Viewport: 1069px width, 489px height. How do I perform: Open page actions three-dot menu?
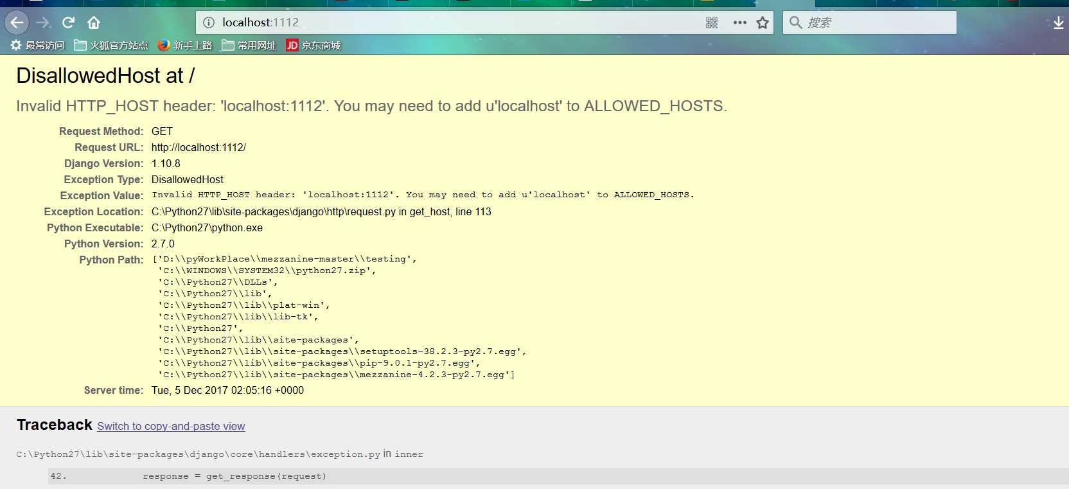[740, 22]
